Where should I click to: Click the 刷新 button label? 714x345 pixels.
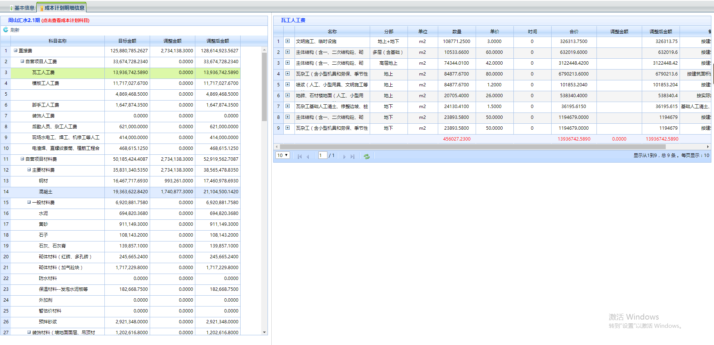tap(15, 30)
